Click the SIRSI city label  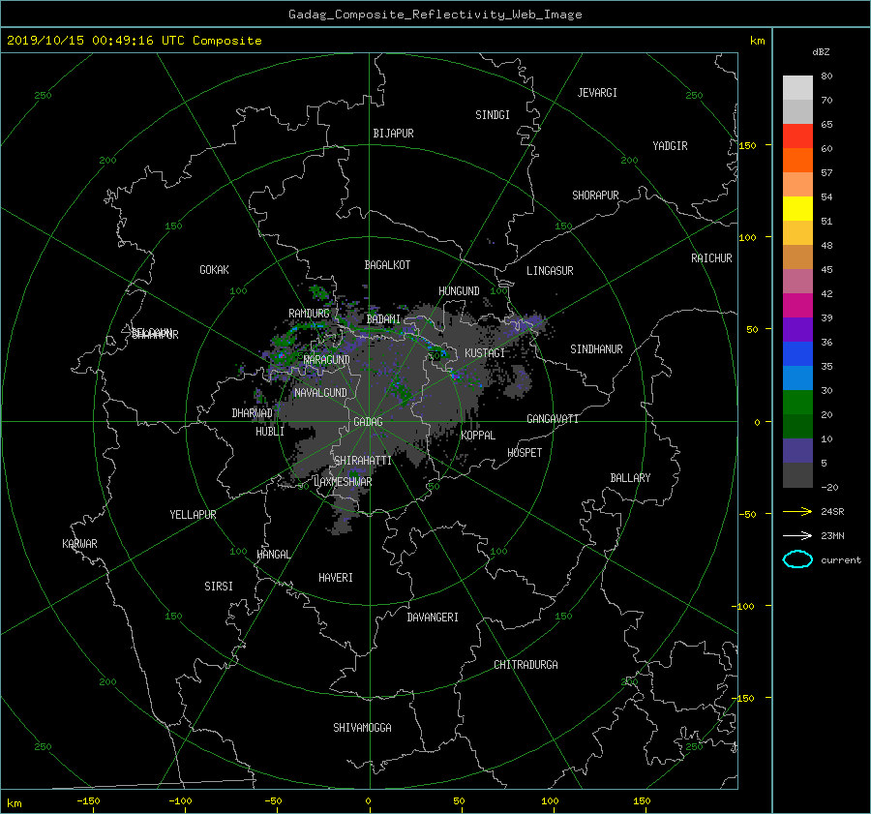pyautogui.click(x=219, y=587)
